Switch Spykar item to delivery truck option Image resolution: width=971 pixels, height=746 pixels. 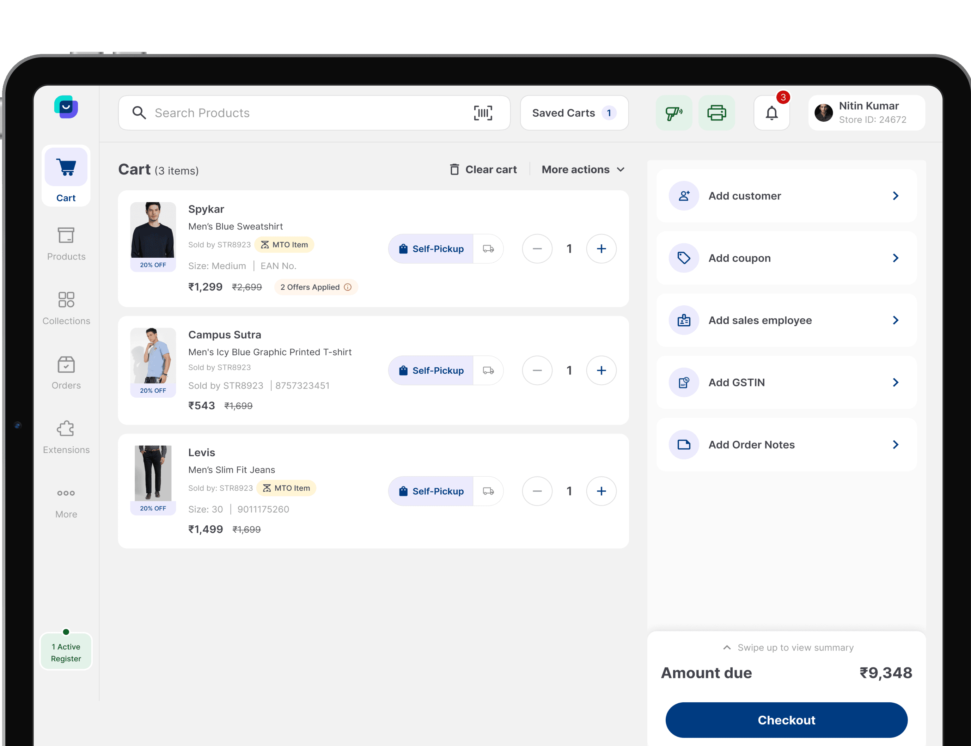tap(488, 249)
